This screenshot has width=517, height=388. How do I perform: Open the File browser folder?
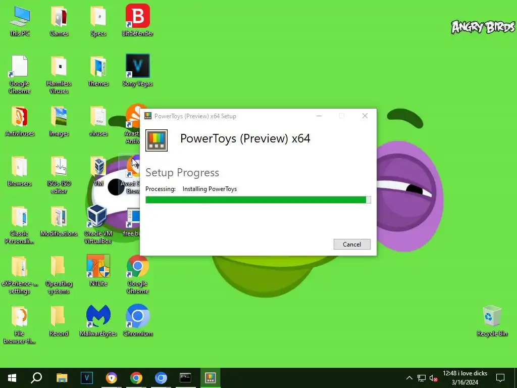click(x=20, y=325)
